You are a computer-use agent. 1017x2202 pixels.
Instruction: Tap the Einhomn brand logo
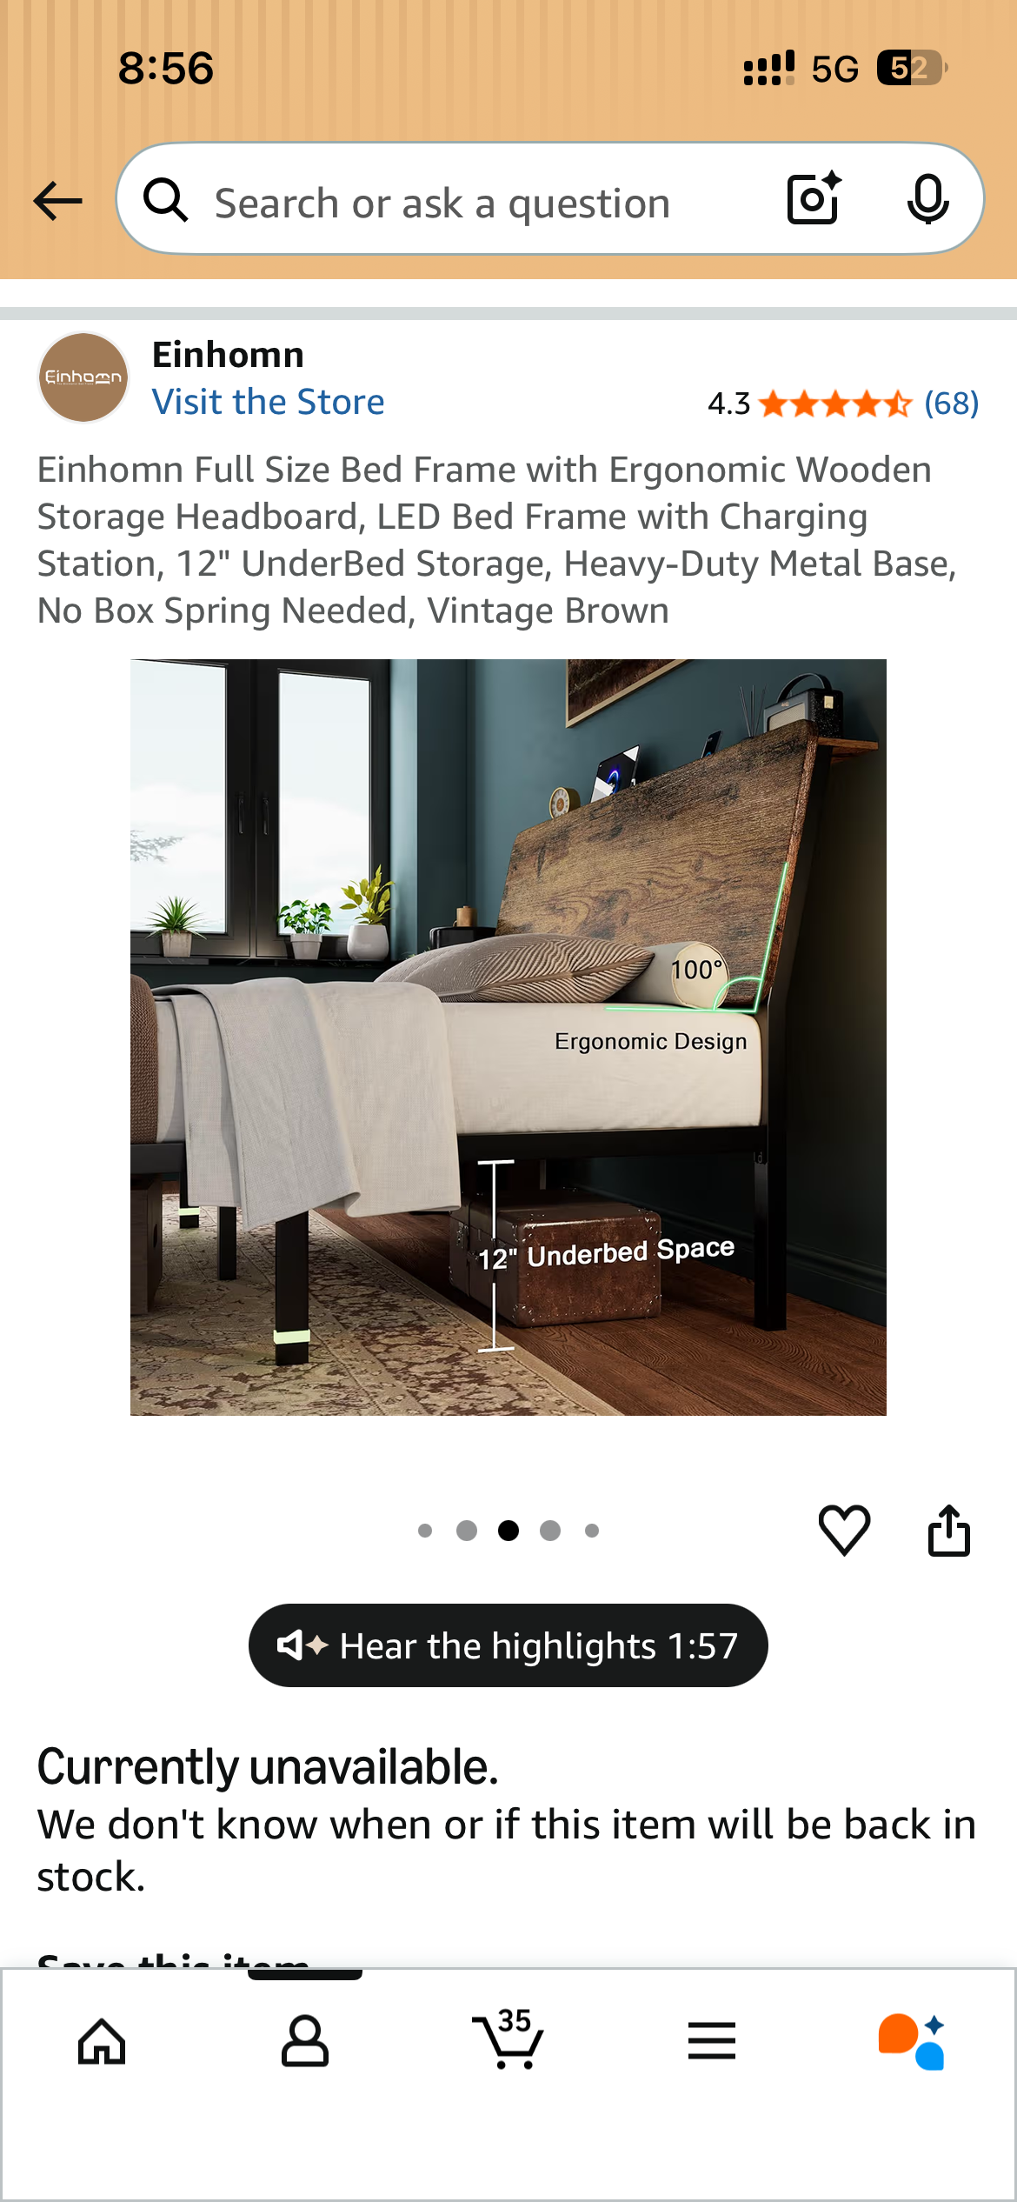pos(83,377)
